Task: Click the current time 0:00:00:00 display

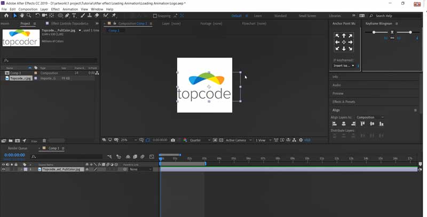Action: click(15, 155)
